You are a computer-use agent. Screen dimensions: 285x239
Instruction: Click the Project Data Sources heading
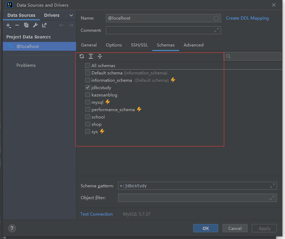pyautogui.click(x=29, y=37)
